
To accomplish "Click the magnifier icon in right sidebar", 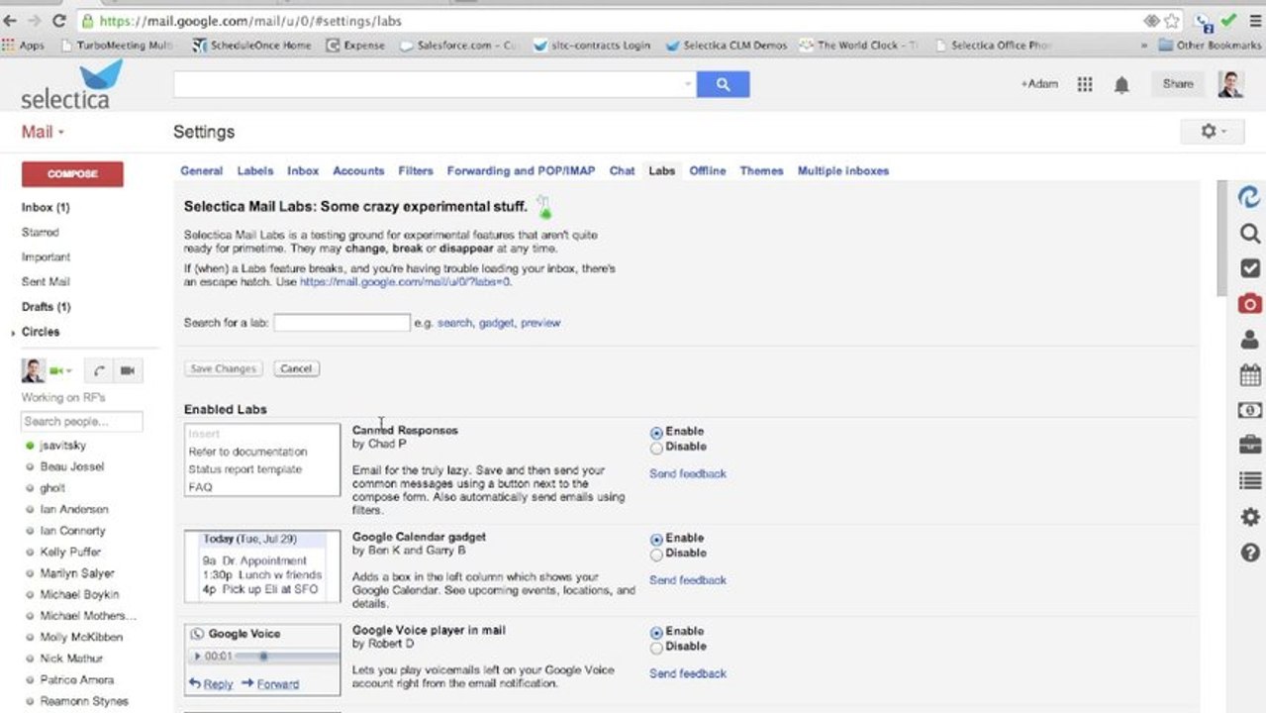I will coord(1250,233).
